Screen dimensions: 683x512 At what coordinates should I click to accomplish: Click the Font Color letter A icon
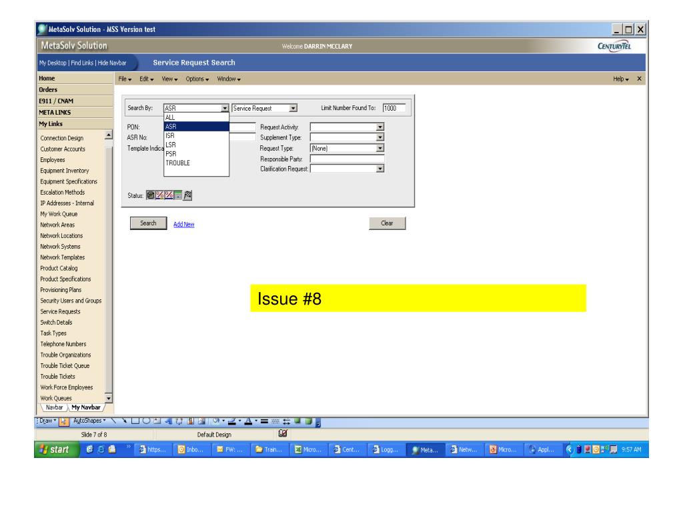pos(248,421)
